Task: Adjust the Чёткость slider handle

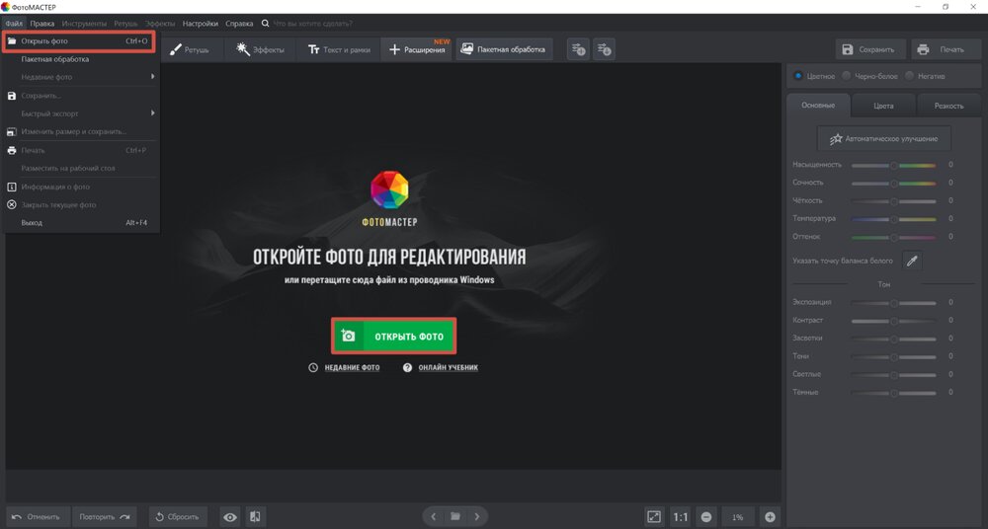Action: coord(893,201)
